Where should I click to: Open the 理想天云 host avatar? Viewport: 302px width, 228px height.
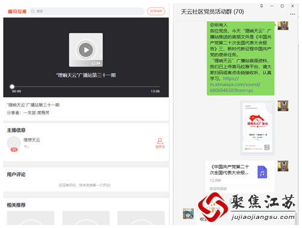[x=14, y=143]
